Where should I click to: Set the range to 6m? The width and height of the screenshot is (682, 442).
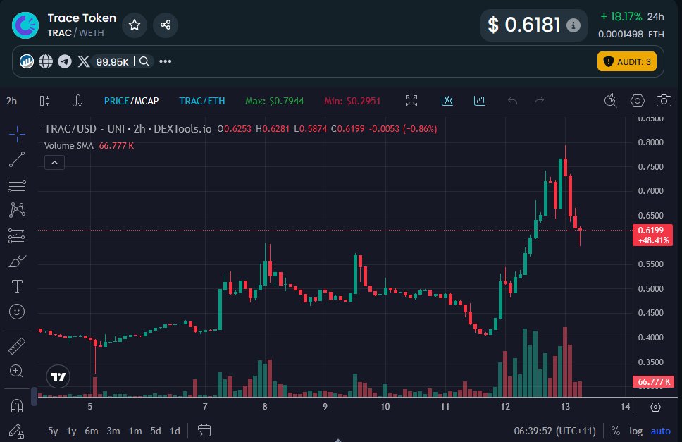point(92,431)
